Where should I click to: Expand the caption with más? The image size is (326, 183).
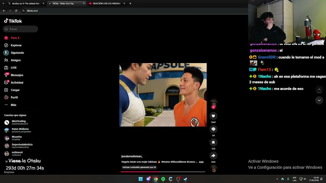(201, 162)
